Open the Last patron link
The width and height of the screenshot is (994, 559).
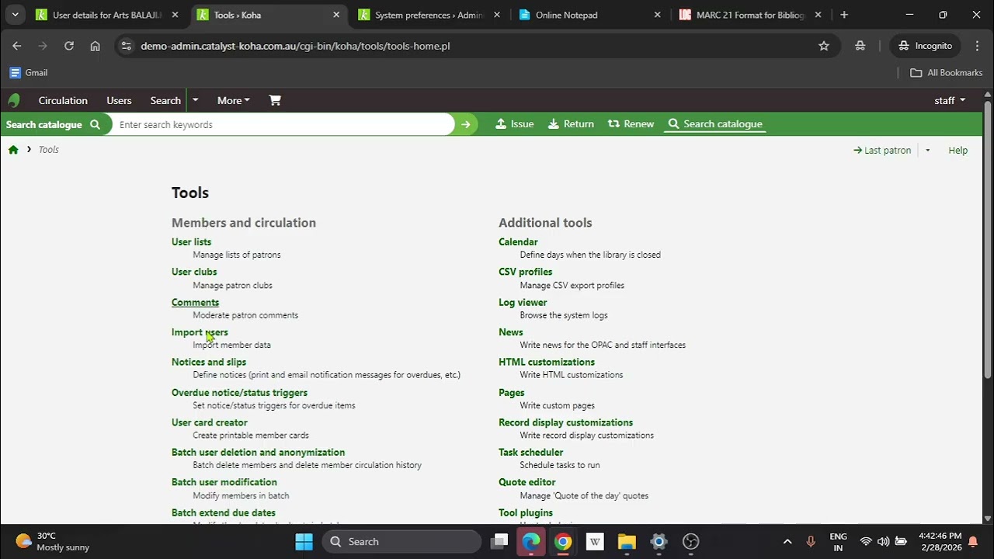[x=882, y=151]
